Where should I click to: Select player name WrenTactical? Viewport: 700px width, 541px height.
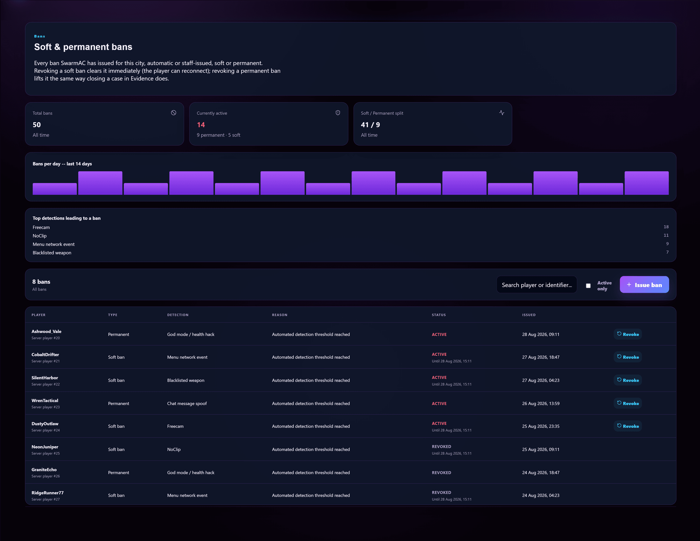pyautogui.click(x=45, y=400)
